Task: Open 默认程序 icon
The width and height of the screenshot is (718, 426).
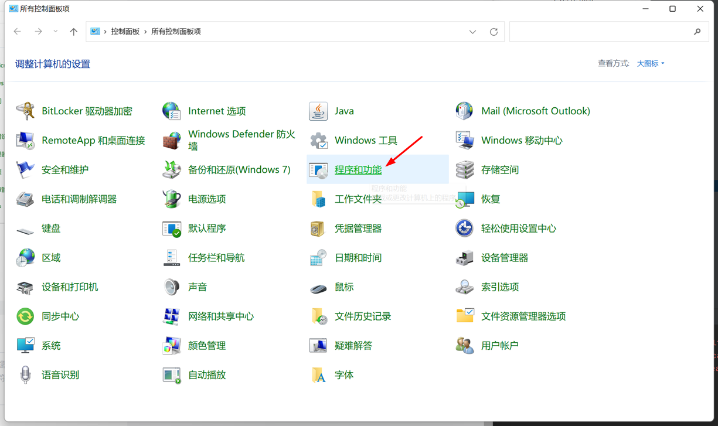Action: click(x=172, y=229)
